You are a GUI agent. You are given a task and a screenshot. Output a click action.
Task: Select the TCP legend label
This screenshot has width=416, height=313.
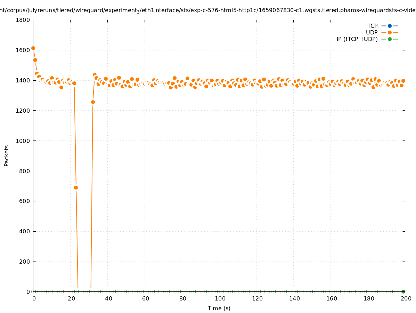coord(372,26)
